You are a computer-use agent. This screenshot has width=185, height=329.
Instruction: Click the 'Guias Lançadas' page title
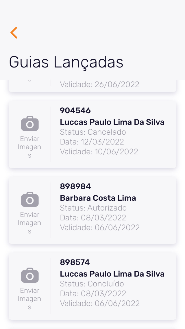66,62
